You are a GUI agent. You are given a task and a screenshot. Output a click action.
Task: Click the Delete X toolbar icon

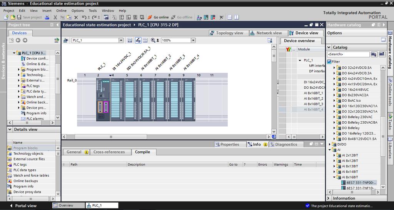coord(76,17)
